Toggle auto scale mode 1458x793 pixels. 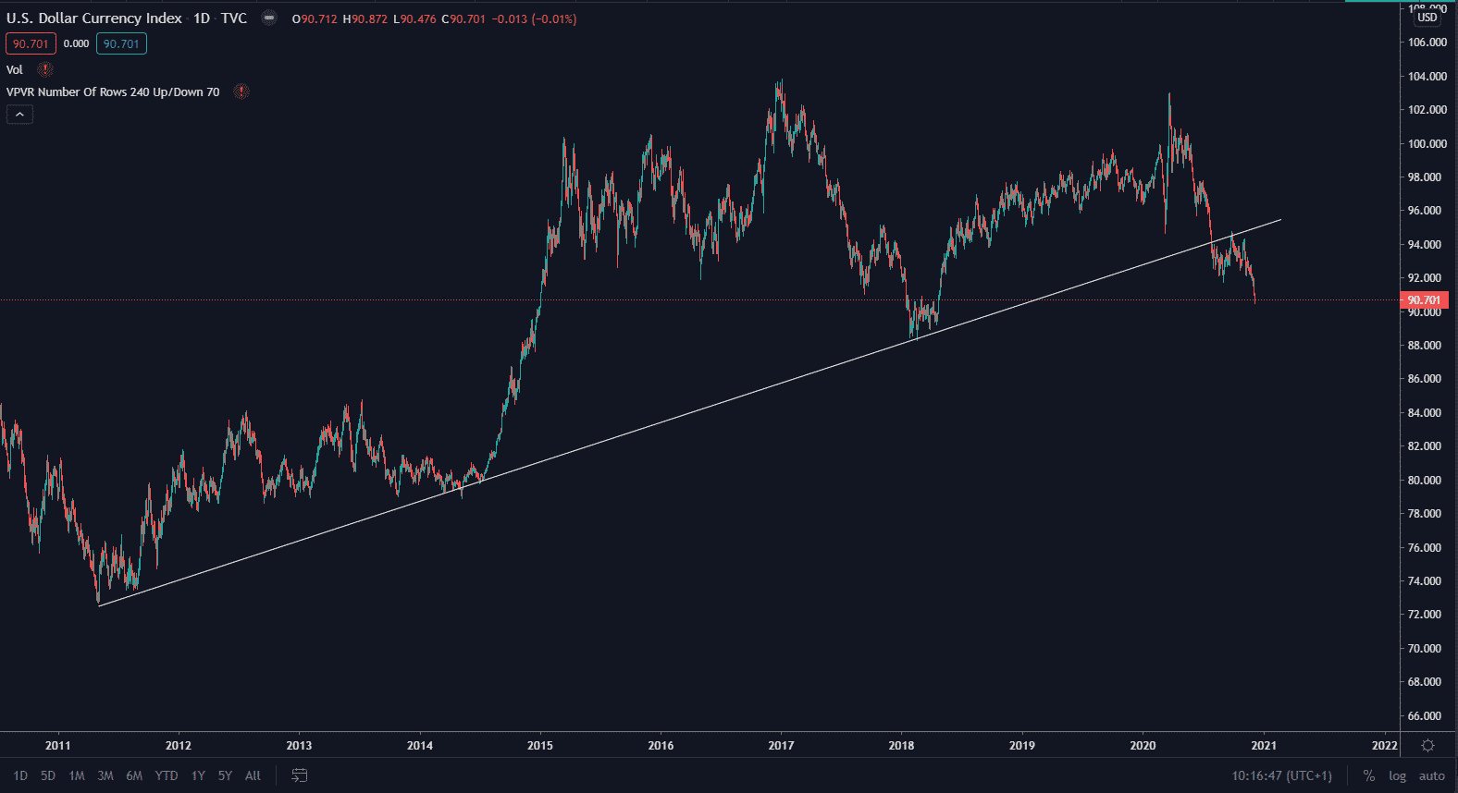tap(1431, 775)
